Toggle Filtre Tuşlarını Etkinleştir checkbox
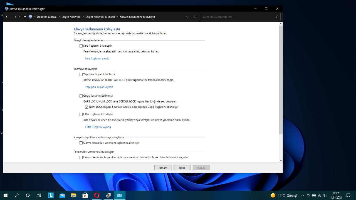 pos(81,114)
